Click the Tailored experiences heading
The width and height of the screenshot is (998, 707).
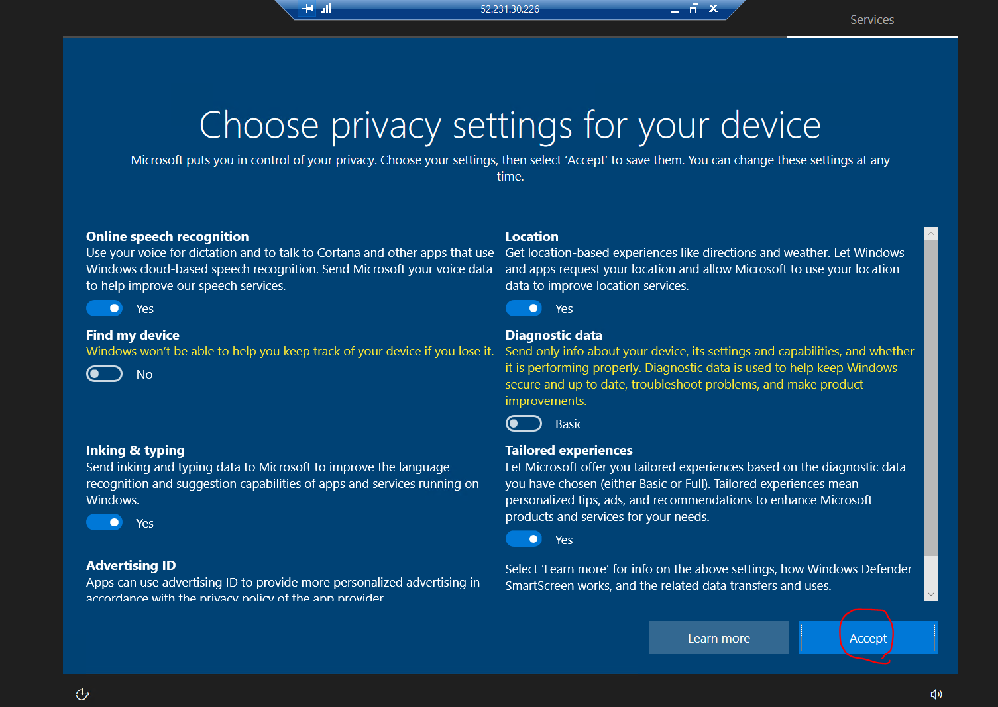tap(569, 450)
